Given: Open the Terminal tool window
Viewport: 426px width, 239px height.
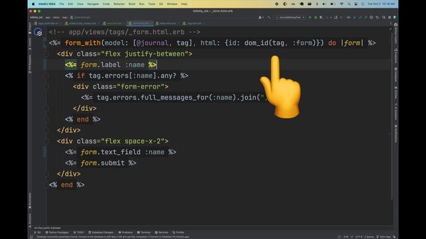Looking at the screenshot, I should [144, 232].
